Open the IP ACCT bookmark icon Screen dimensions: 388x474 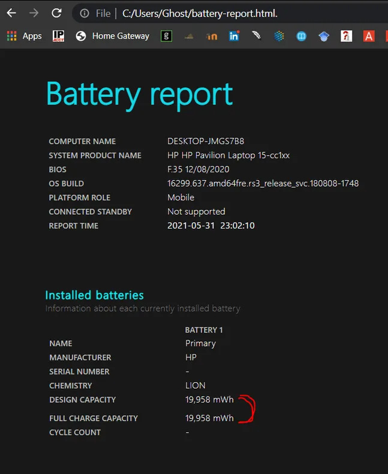click(58, 36)
